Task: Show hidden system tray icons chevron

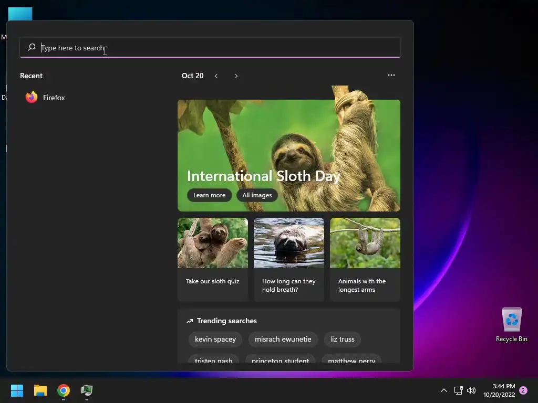Action: point(443,390)
